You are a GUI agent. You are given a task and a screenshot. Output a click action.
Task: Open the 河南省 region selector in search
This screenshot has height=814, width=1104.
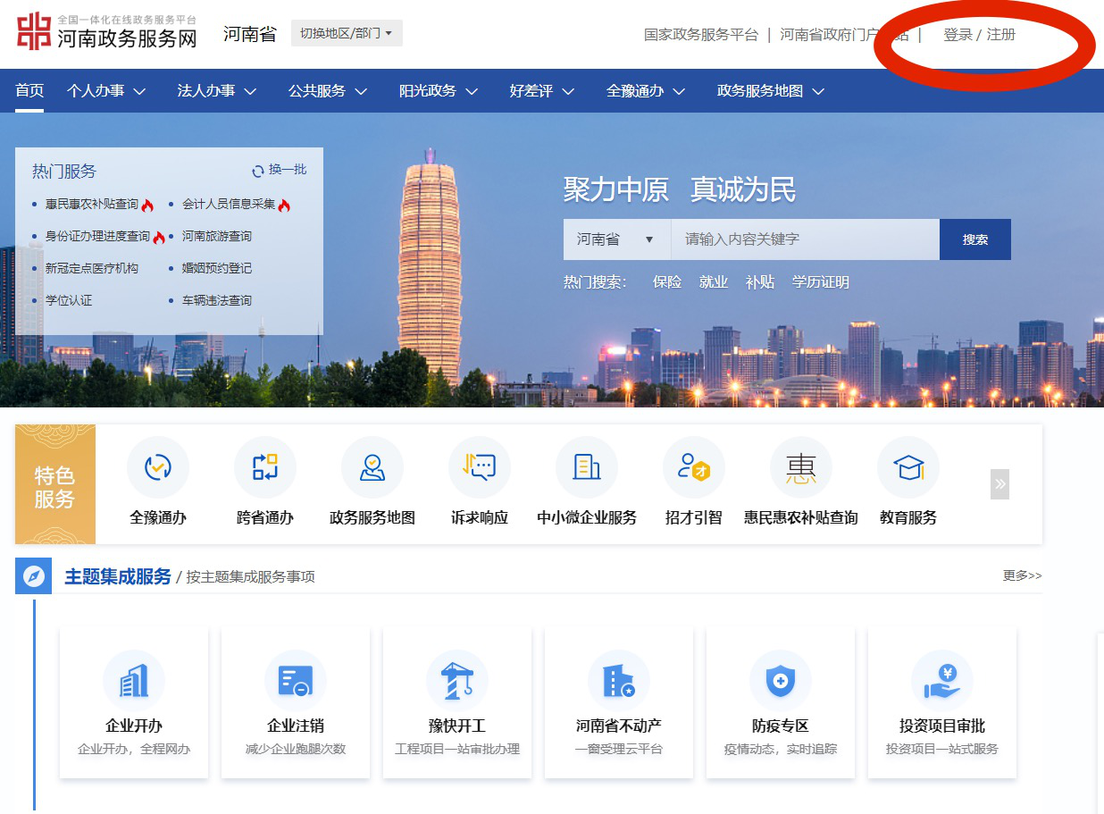pos(616,239)
